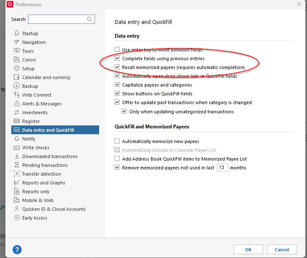Click the OK button

click(x=248, y=250)
